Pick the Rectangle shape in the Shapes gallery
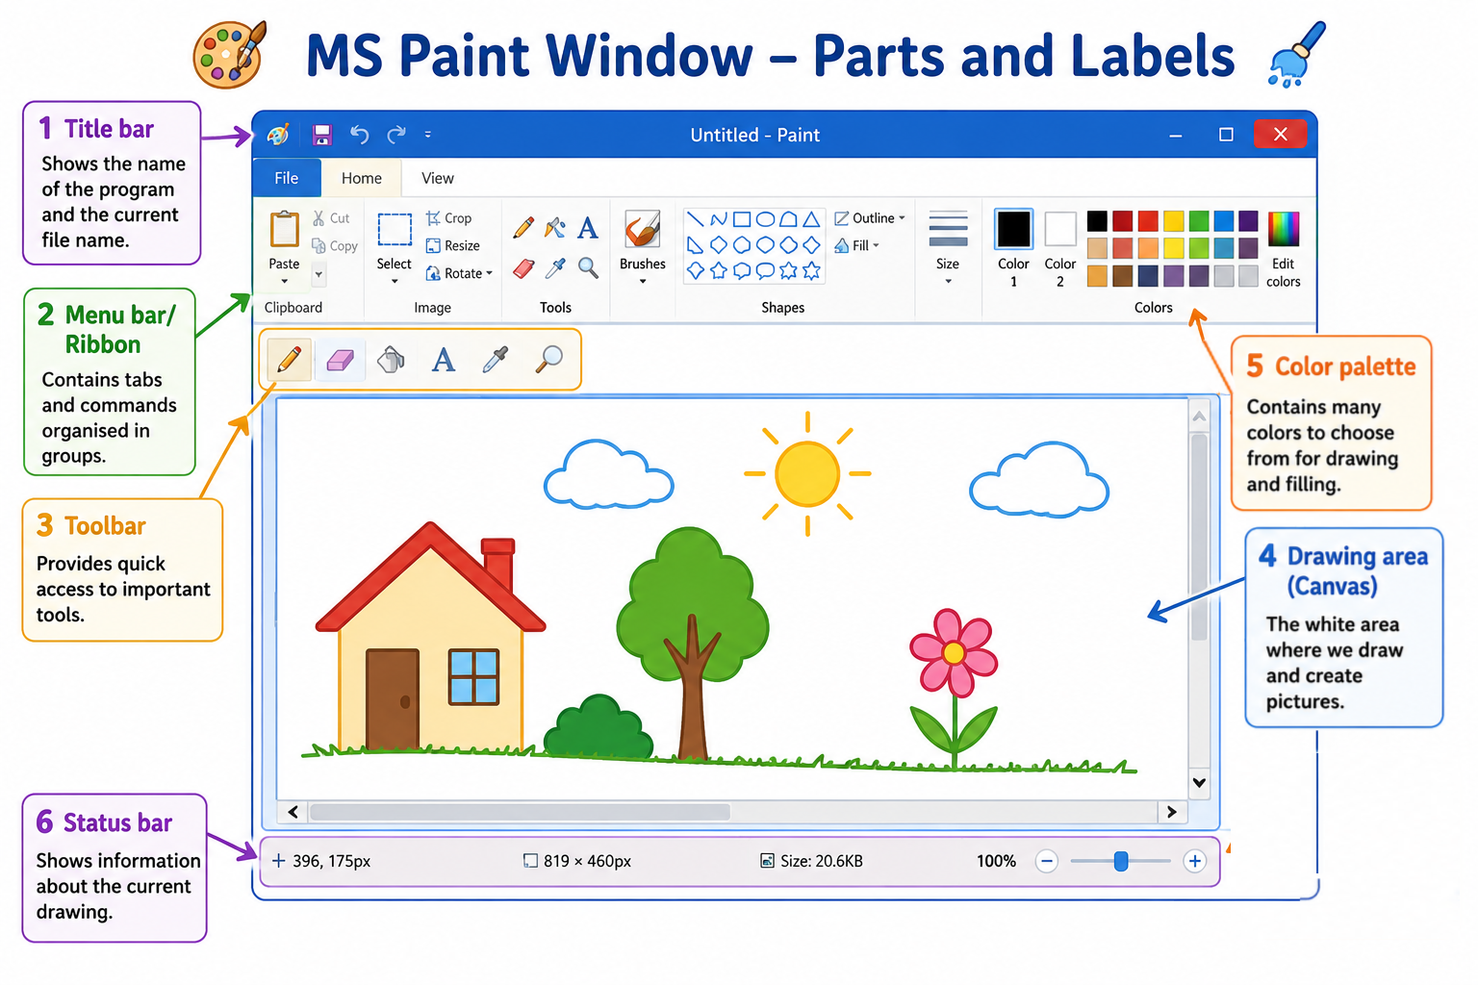 coord(742,219)
